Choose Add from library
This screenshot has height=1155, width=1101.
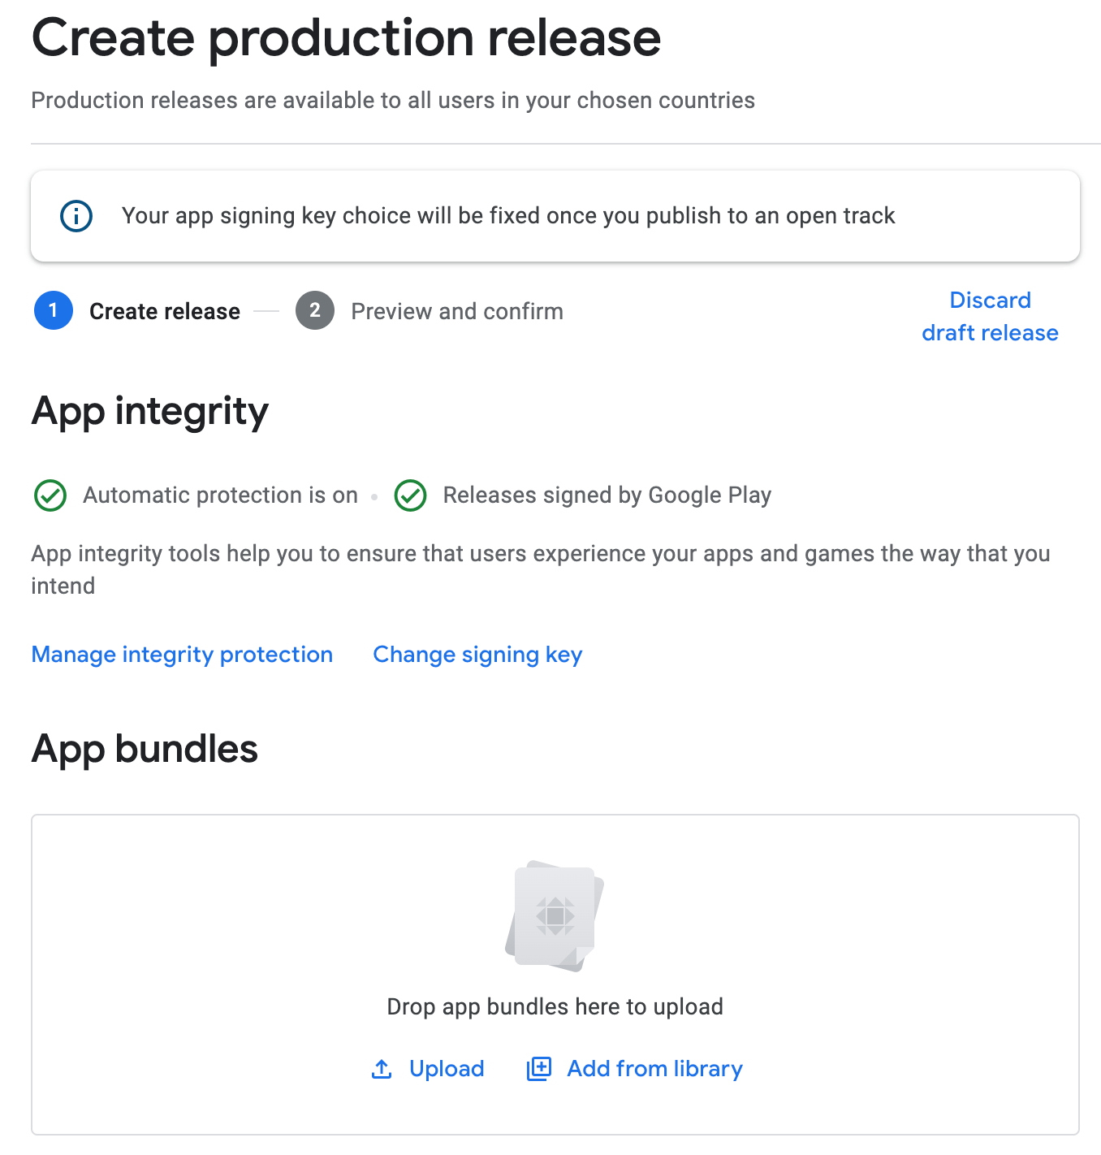click(x=654, y=1069)
